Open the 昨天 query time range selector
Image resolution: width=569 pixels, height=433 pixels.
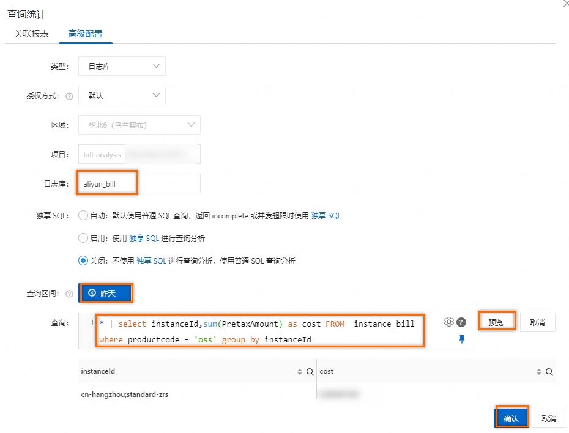coord(106,293)
